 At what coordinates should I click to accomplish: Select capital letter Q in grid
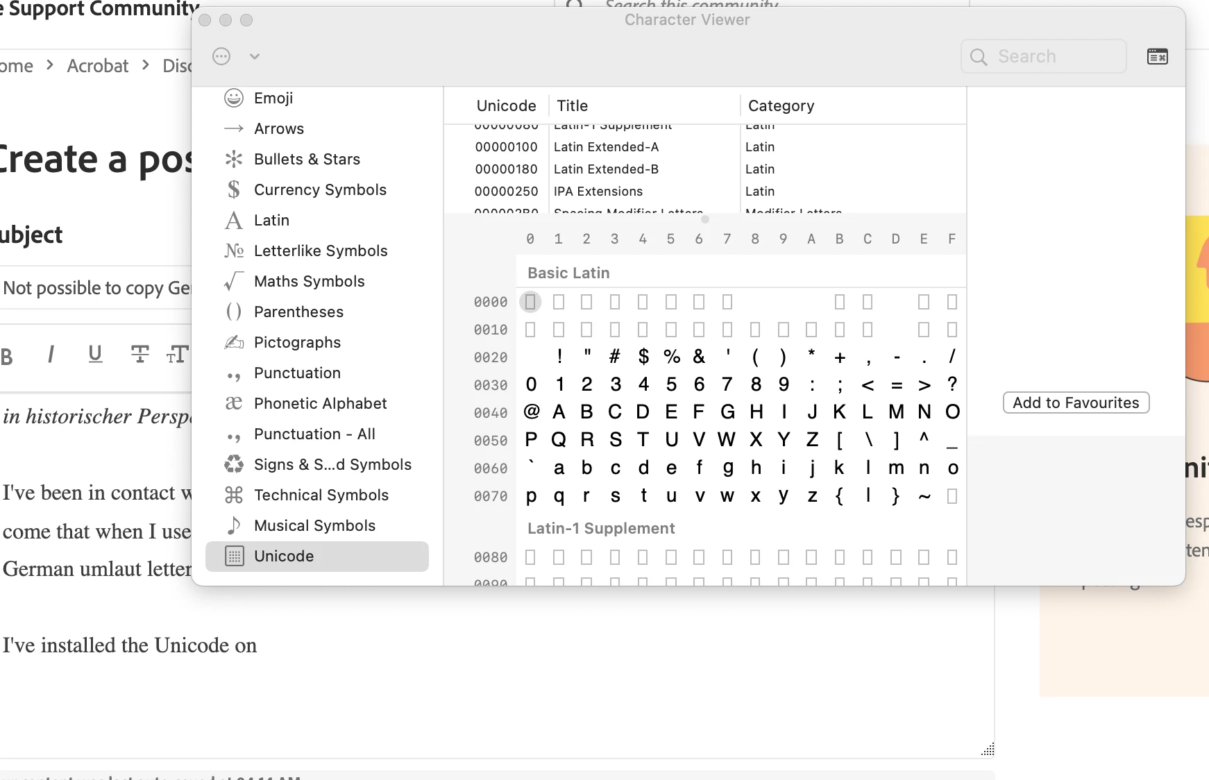pyautogui.click(x=559, y=440)
